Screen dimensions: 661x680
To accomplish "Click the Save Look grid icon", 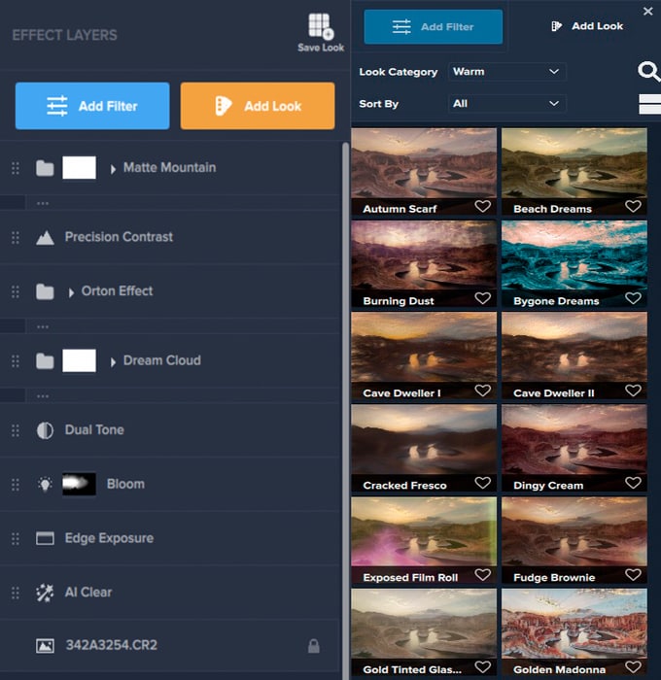I will coord(321,26).
